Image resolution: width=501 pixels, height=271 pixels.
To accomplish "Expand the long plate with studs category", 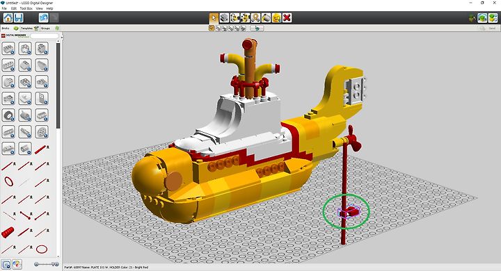I will 8,65.
